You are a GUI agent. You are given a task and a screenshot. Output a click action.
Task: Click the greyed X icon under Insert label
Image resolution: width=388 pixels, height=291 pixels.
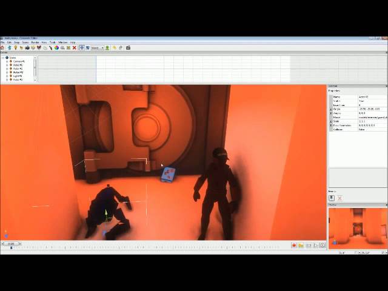click(339, 198)
